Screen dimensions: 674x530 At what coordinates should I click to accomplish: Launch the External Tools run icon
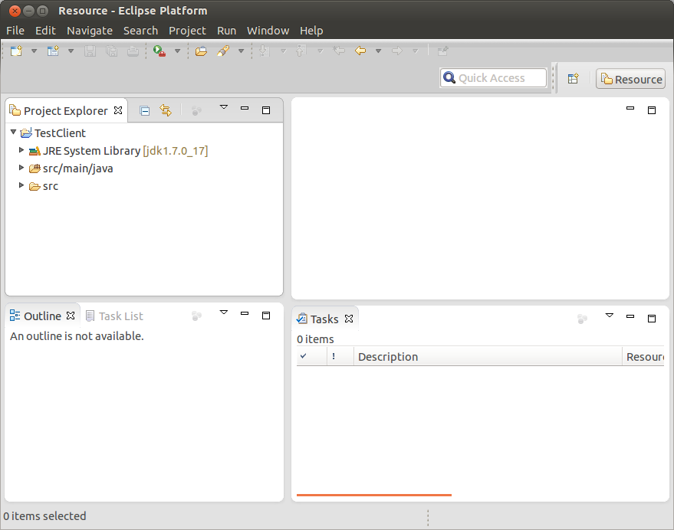coord(159,51)
